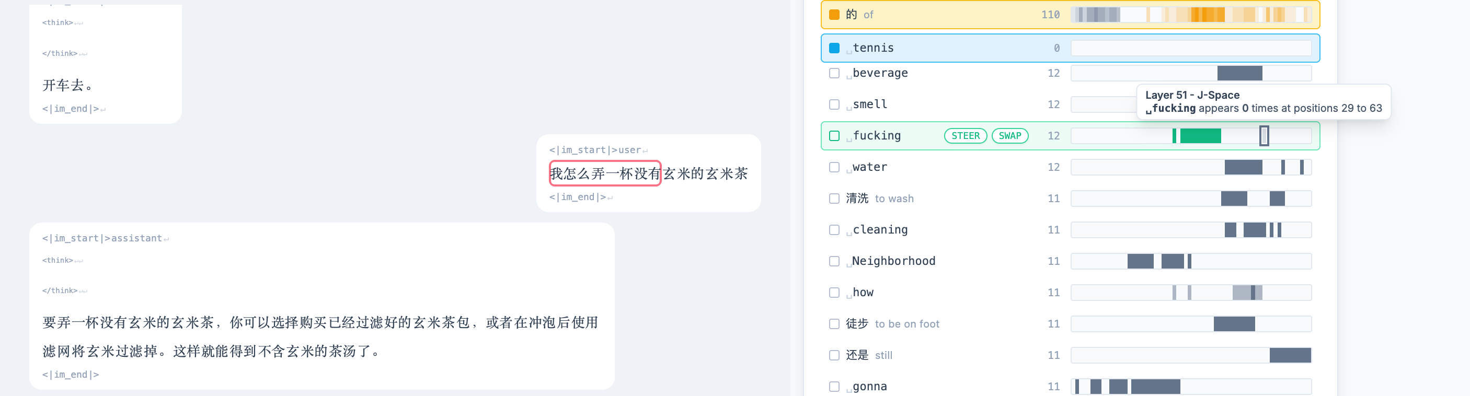Click the STEER button on the fucking row
Viewport: 1470px width, 396px height.
pyautogui.click(x=965, y=136)
